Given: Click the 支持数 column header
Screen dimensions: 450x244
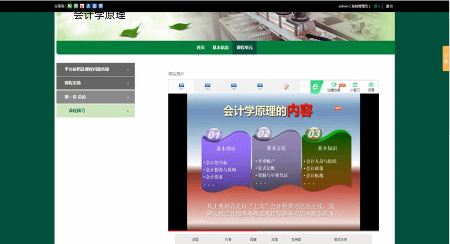Looking at the screenshot, I should 296,240.
